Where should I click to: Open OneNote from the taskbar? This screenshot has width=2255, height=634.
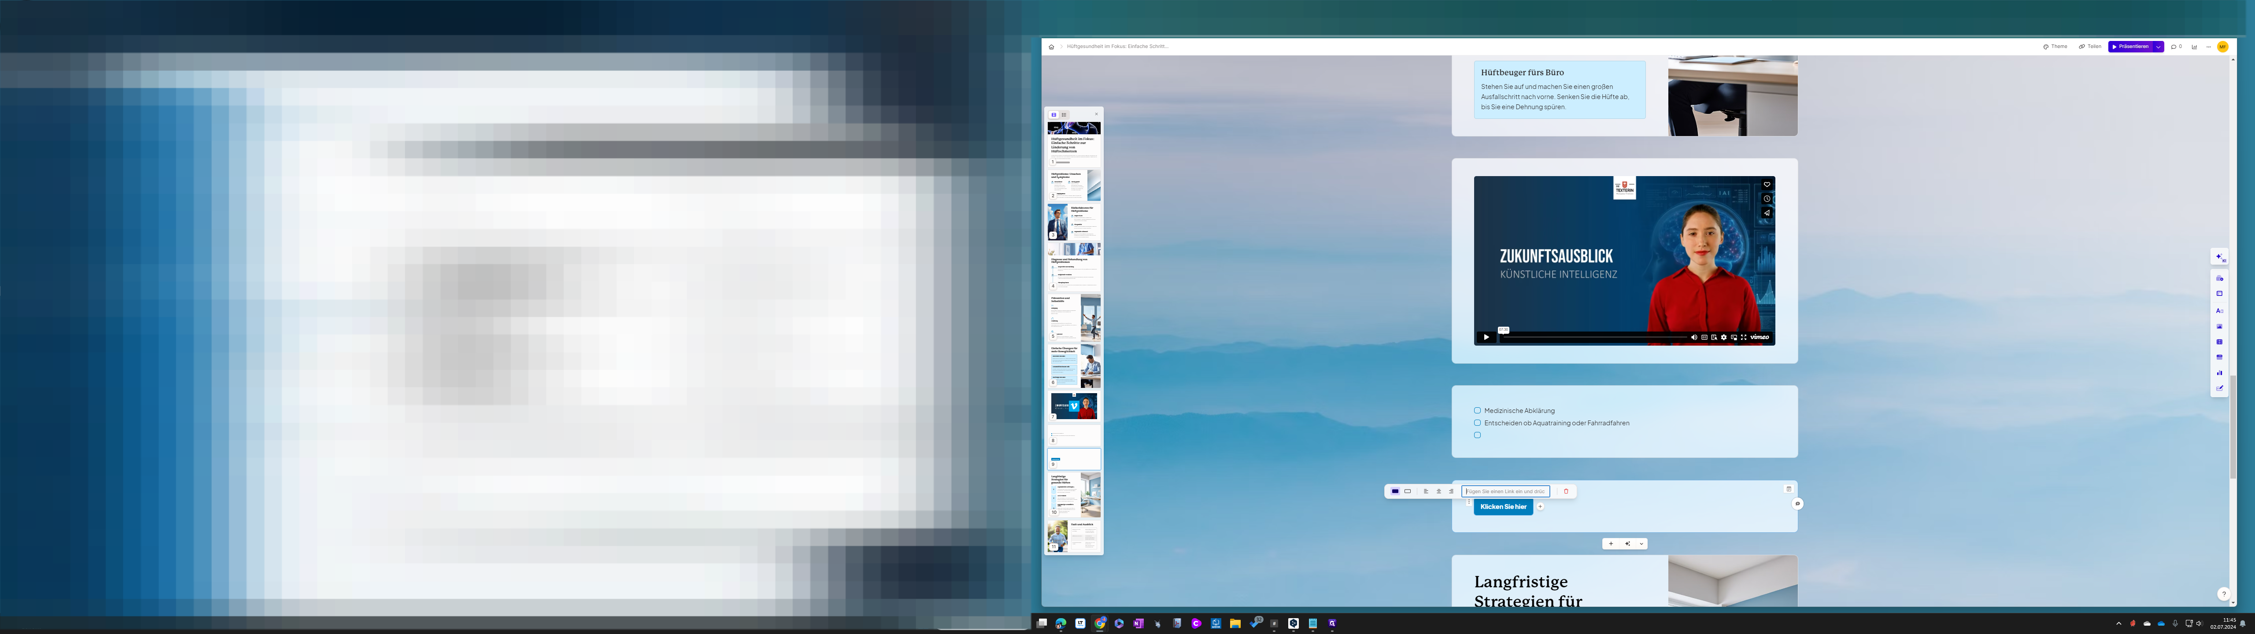point(1138,623)
